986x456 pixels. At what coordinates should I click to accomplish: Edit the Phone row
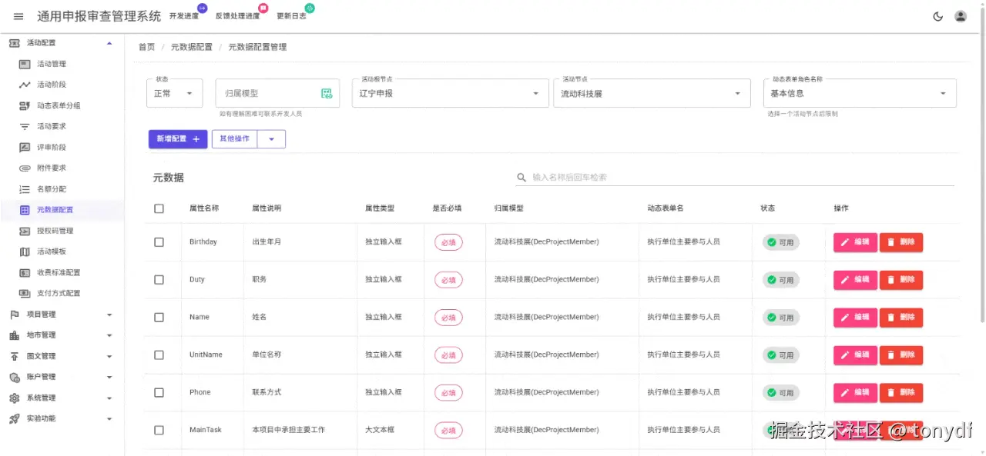point(855,393)
